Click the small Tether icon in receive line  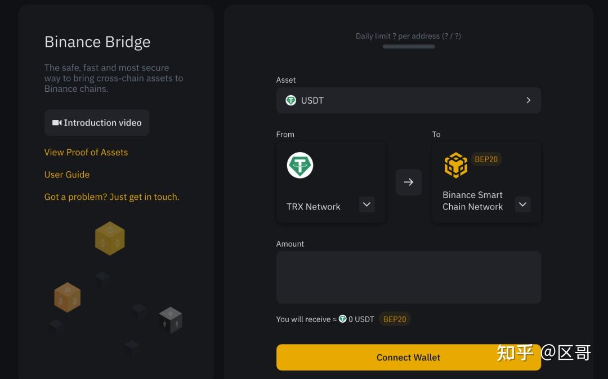pyautogui.click(x=342, y=319)
